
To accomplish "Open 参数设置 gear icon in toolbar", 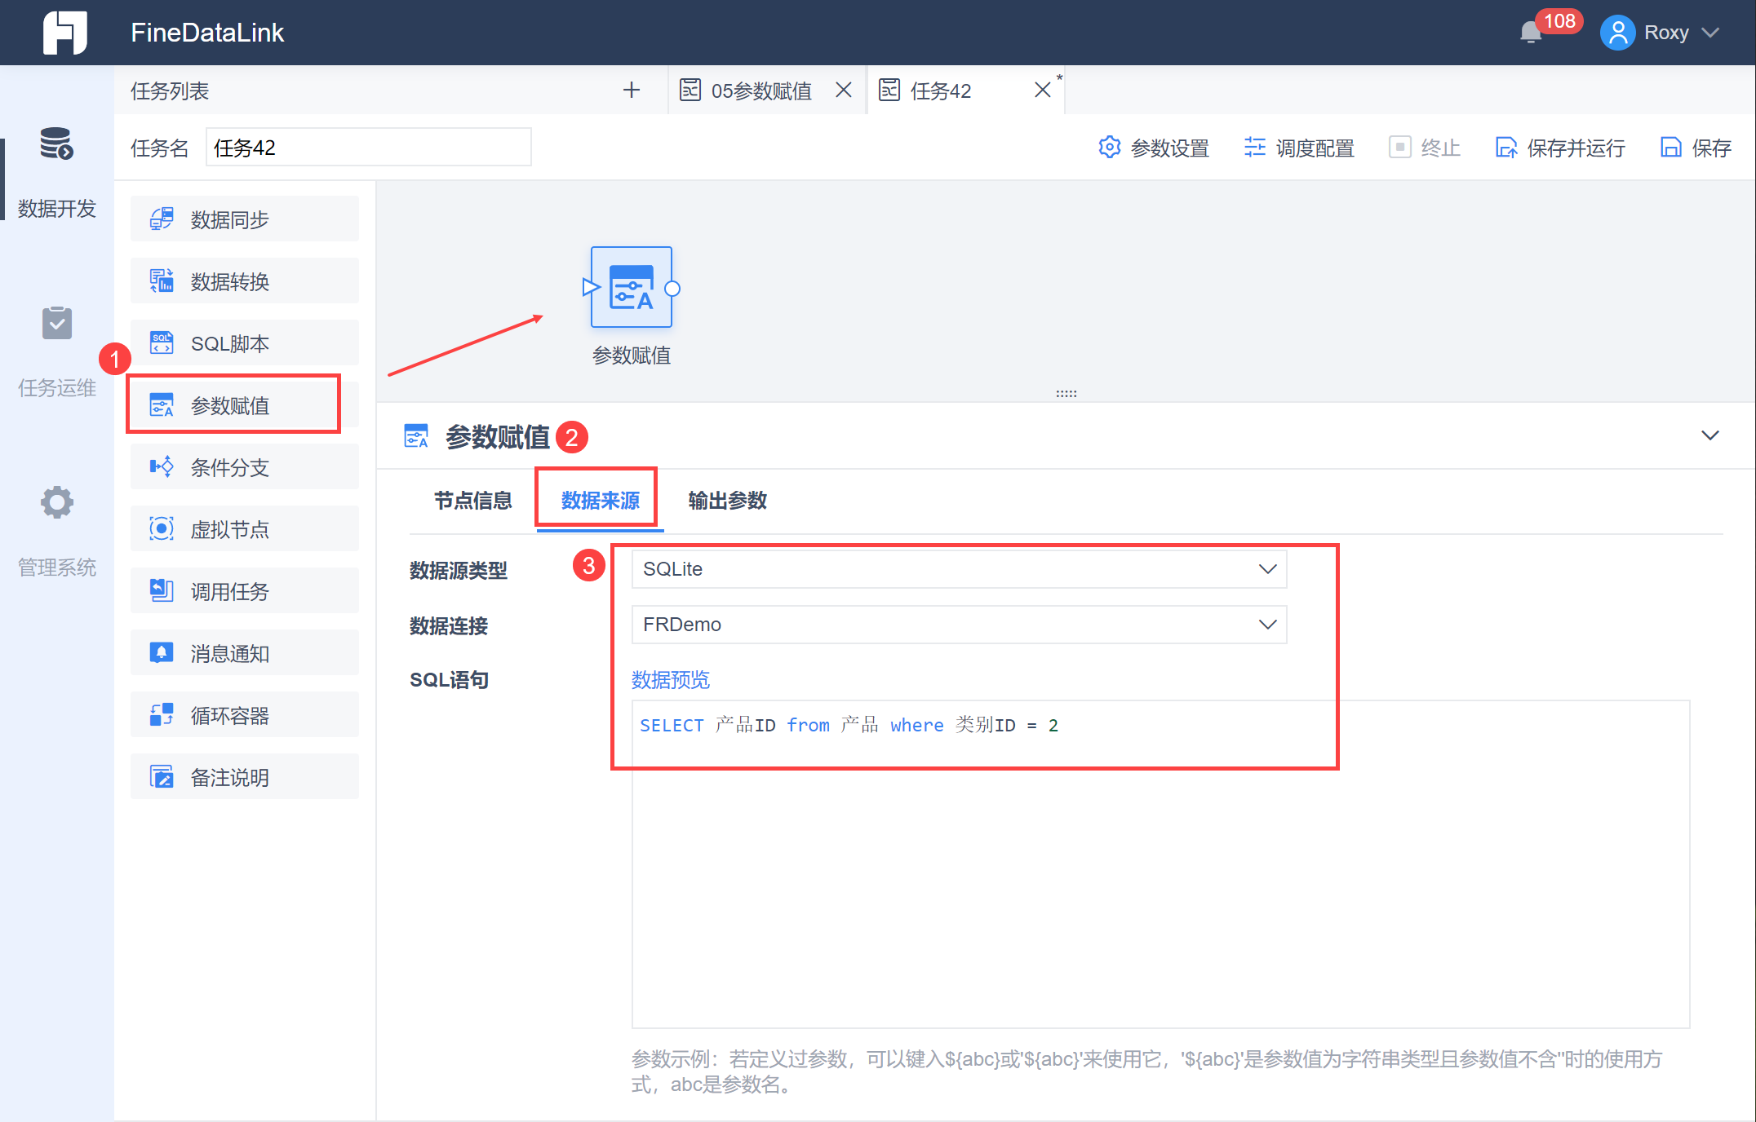I will pos(1109,148).
